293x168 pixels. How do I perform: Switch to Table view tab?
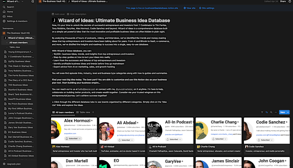coord(83,112)
